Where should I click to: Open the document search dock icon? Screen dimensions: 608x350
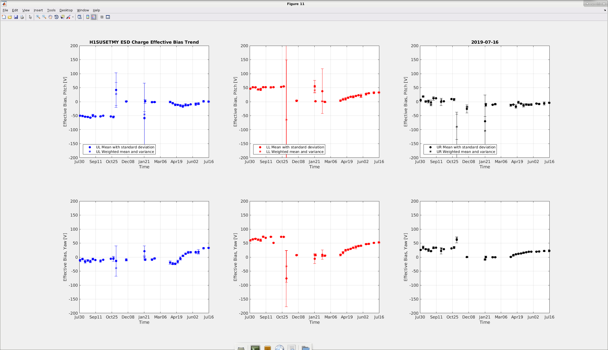pos(292,347)
